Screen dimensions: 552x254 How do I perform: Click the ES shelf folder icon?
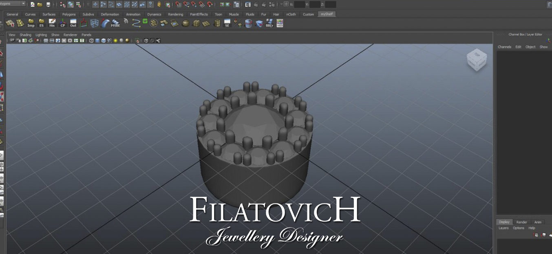pos(41,23)
